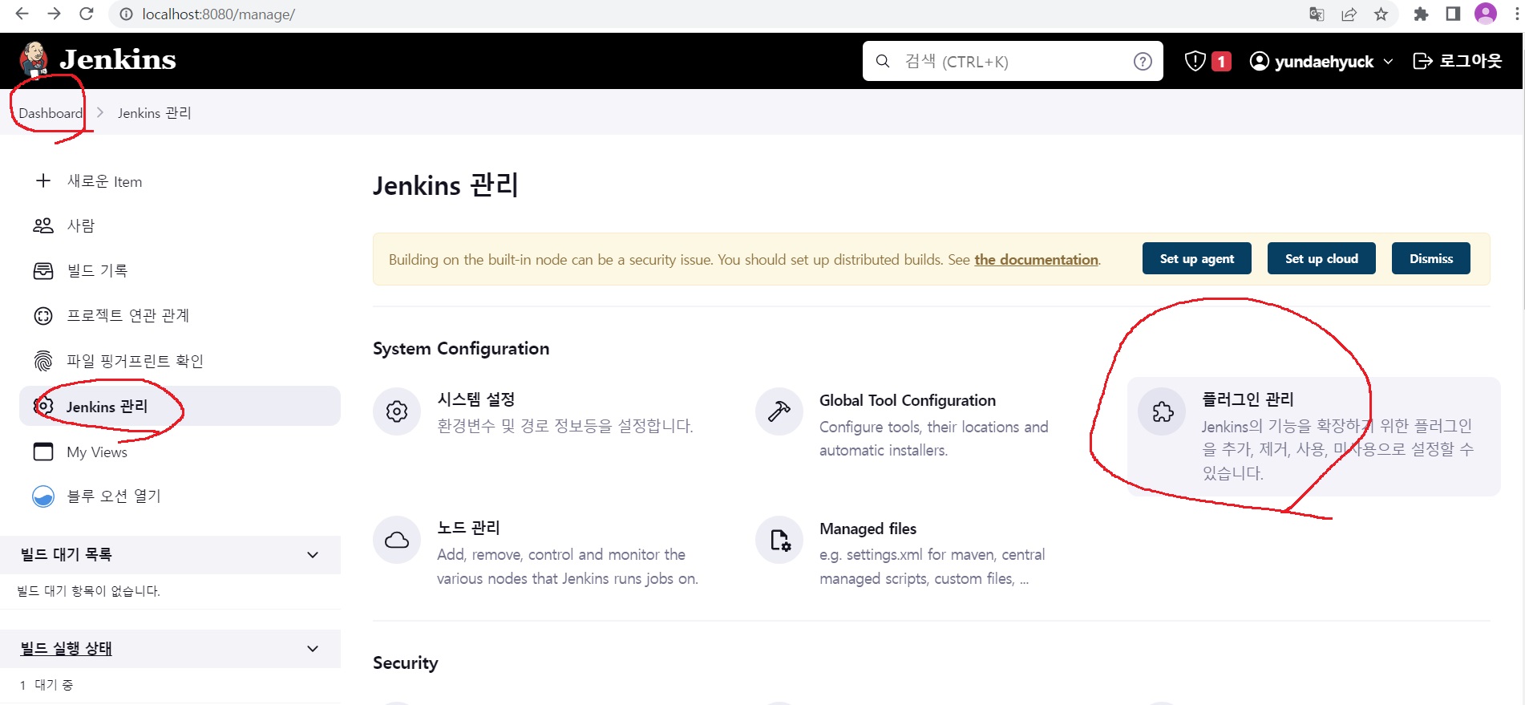
Task: Click the 노드 관리 cloud icon
Action: (x=397, y=540)
